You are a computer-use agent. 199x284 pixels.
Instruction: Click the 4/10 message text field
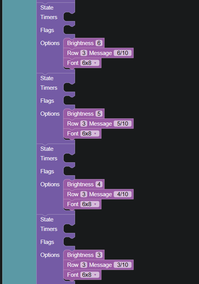(x=123, y=194)
